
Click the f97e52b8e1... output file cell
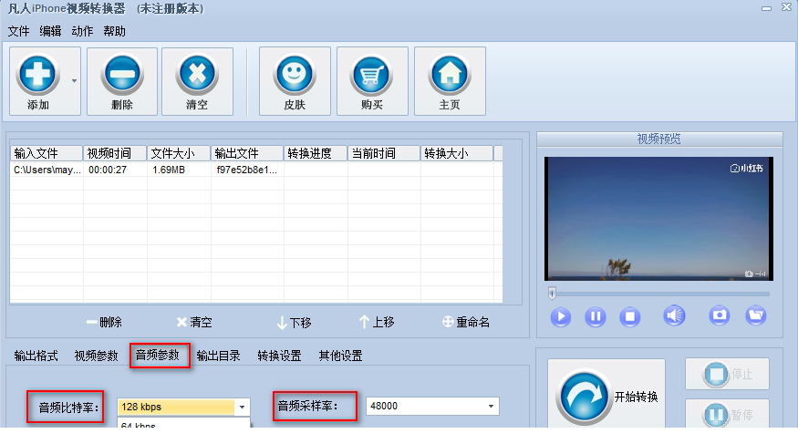click(247, 170)
